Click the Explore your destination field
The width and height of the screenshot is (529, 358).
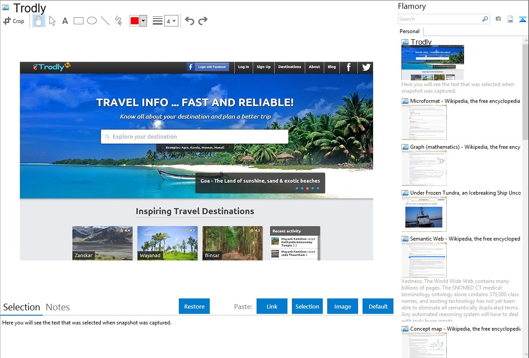coord(194,137)
